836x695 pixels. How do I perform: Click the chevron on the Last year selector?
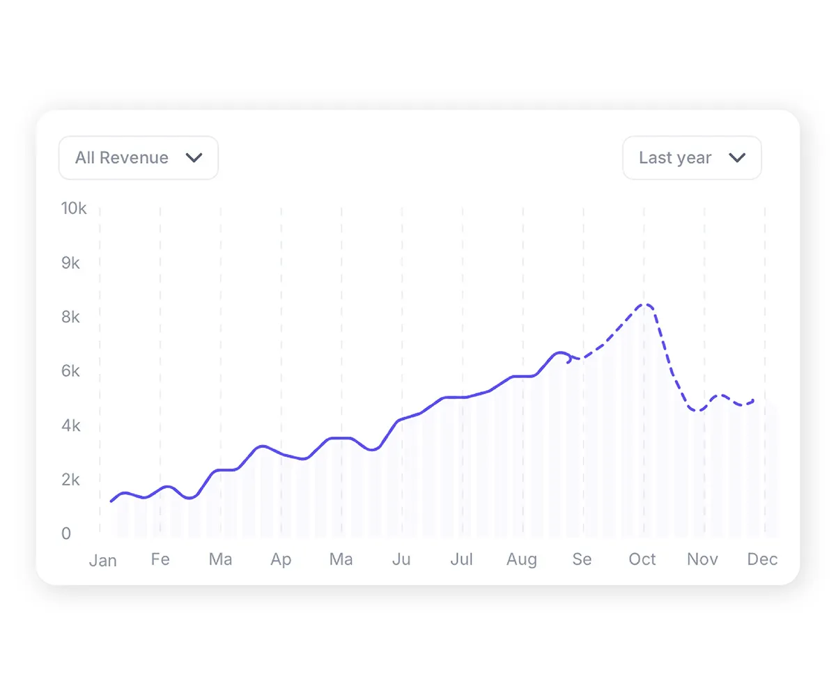pyautogui.click(x=737, y=158)
